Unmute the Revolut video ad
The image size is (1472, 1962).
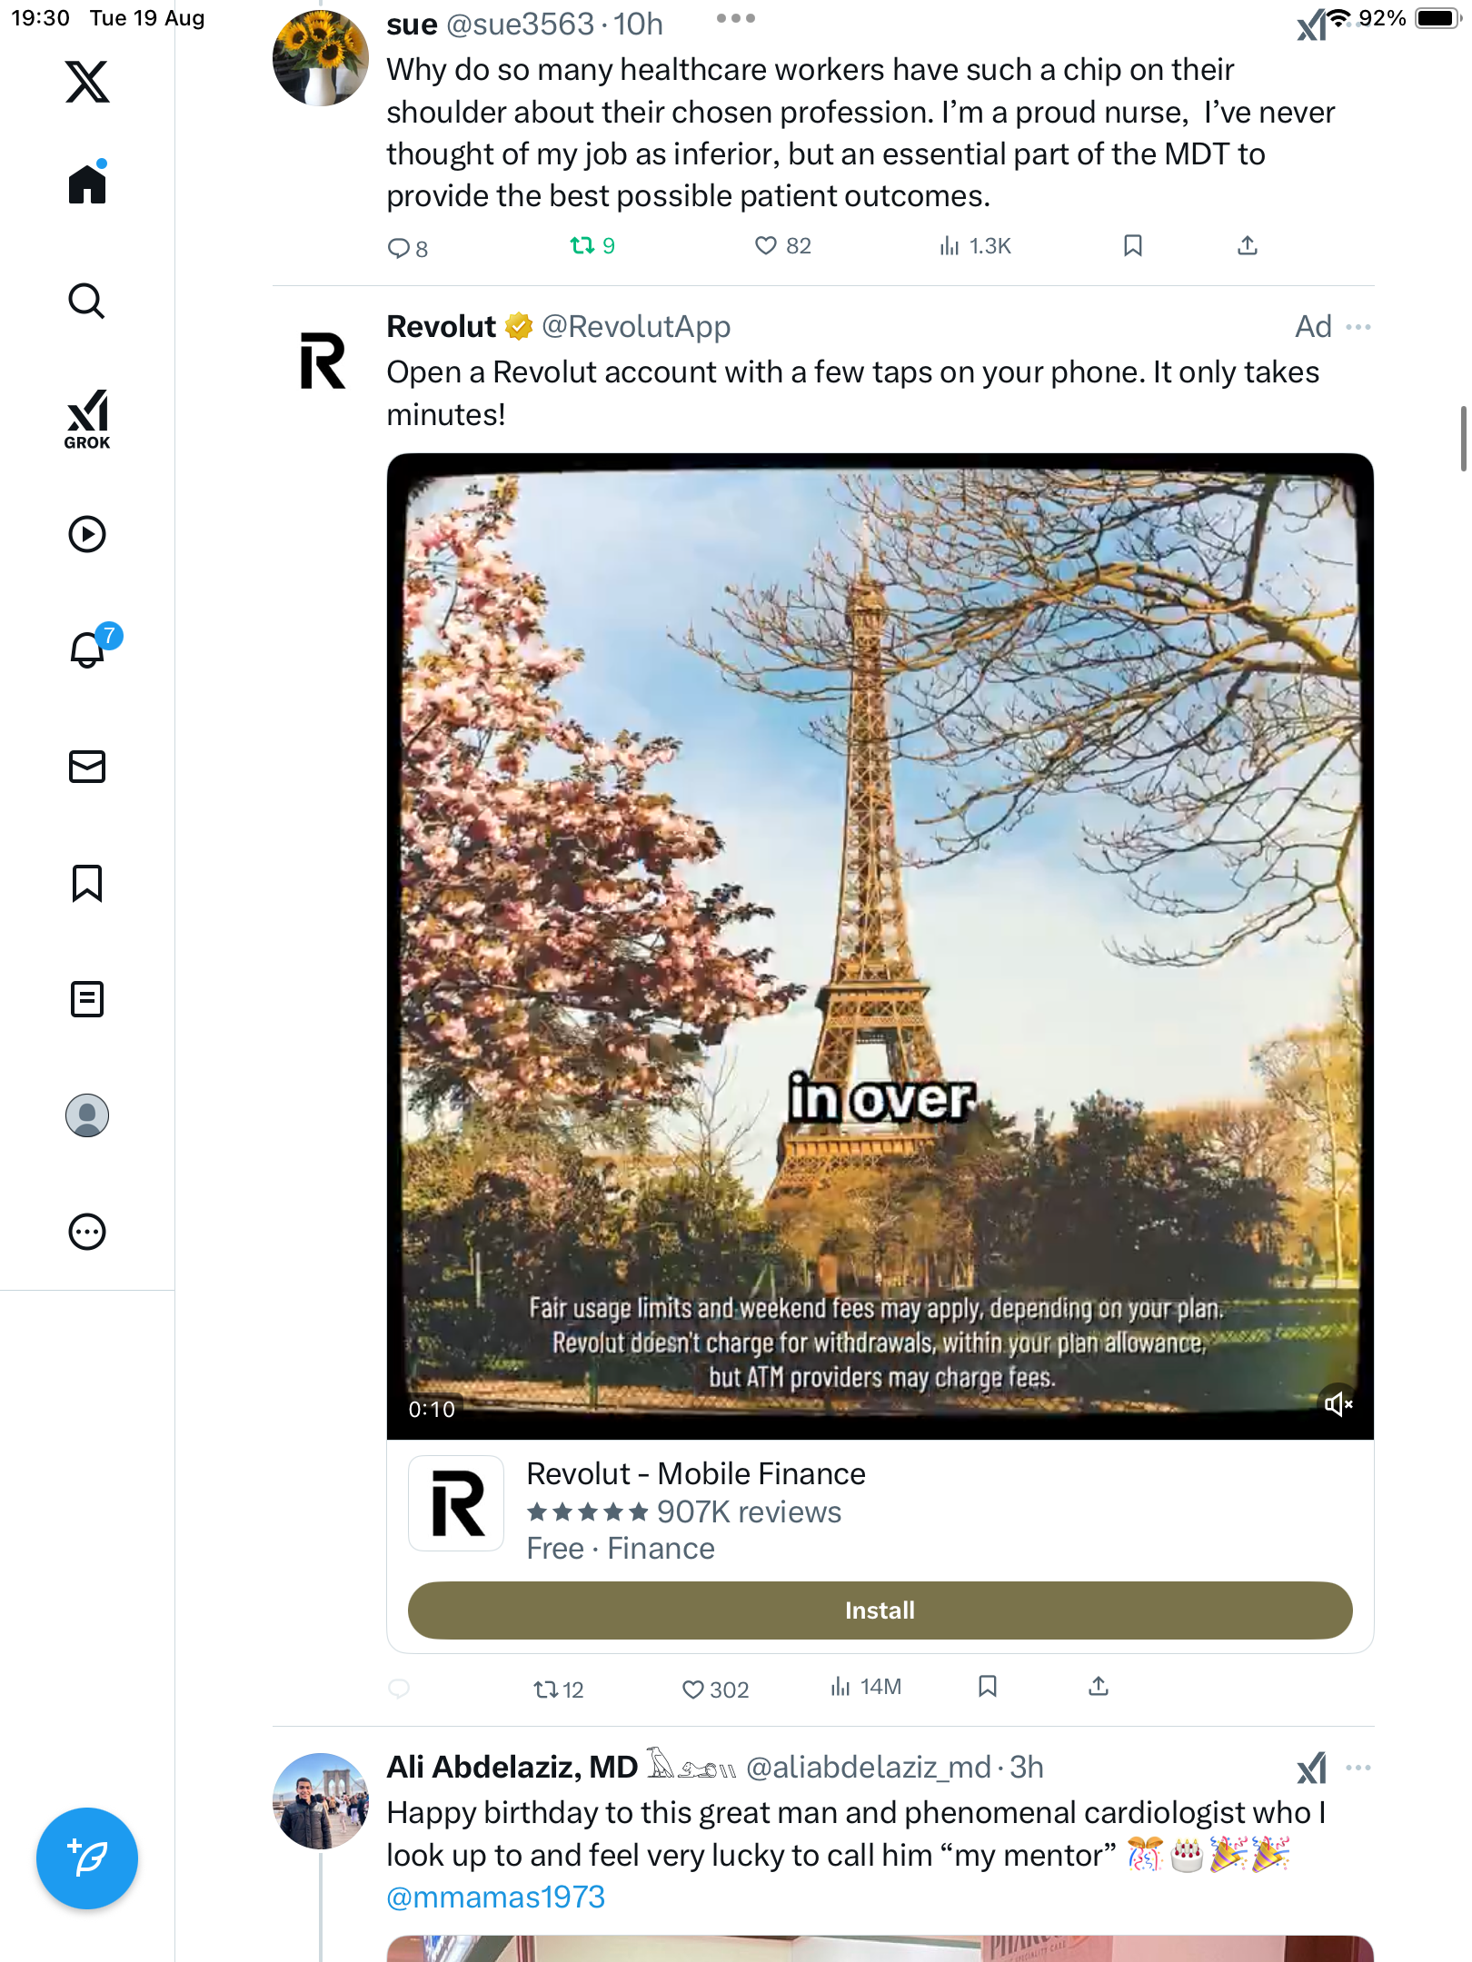point(1338,1404)
